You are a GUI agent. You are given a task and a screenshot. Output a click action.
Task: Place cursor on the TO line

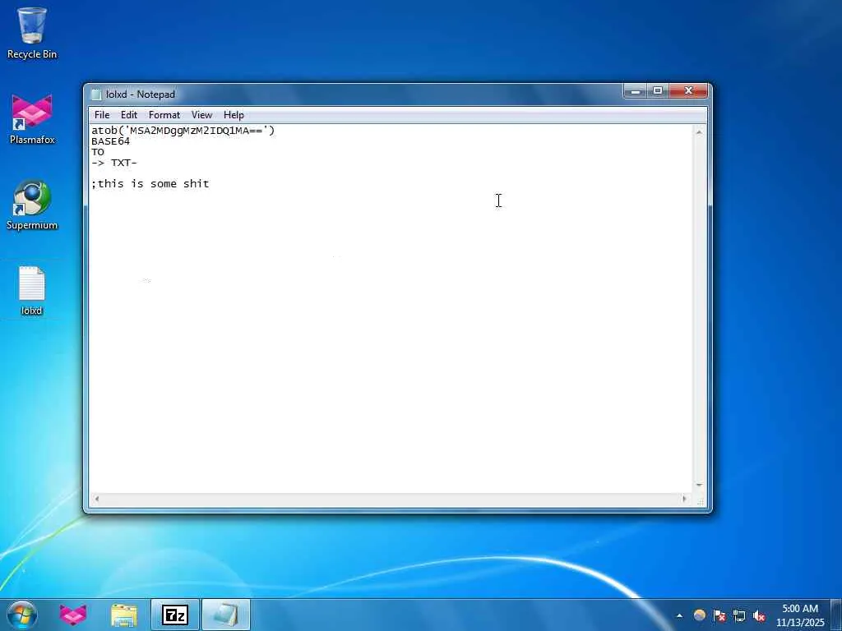98,152
